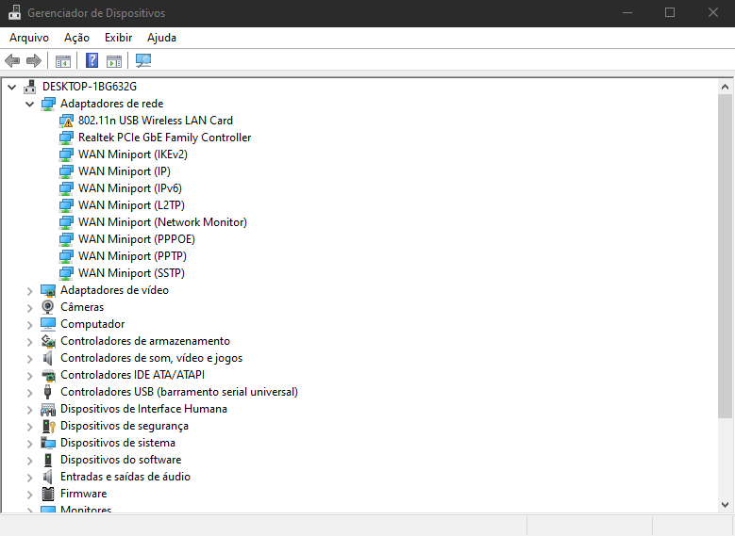The width and height of the screenshot is (735, 536).
Task: Select WAN Miniport (SSTP) device
Action: (x=131, y=273)
